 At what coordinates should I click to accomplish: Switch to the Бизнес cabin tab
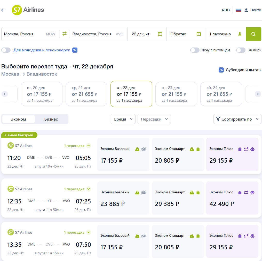click(x=51, y=119)
